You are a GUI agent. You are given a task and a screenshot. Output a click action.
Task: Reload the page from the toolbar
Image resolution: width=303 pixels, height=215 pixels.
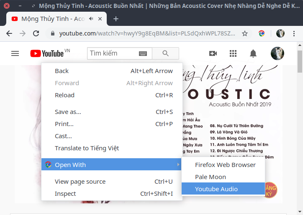[36, 33]
